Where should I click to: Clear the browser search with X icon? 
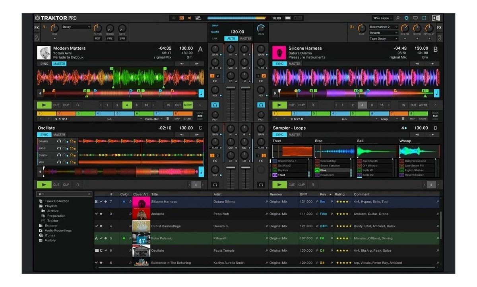pyautogui.click(x=89, y=194)
